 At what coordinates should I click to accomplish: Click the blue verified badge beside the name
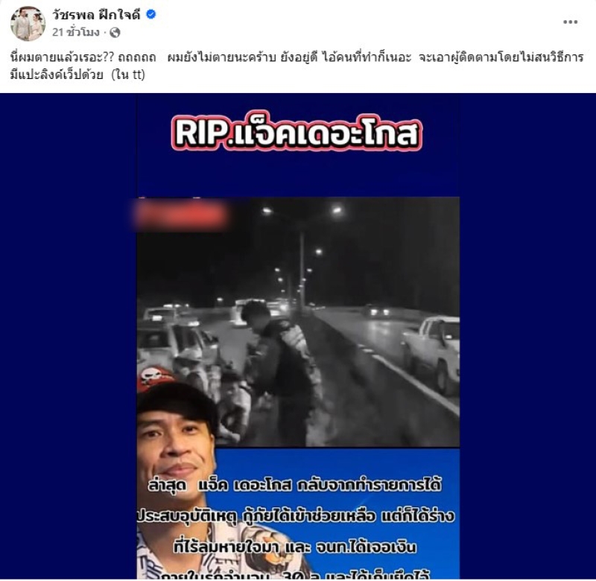pos(151,14)
